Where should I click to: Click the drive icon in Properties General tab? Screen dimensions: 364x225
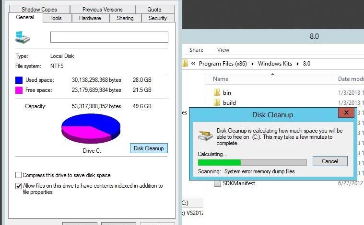(23, 37)
